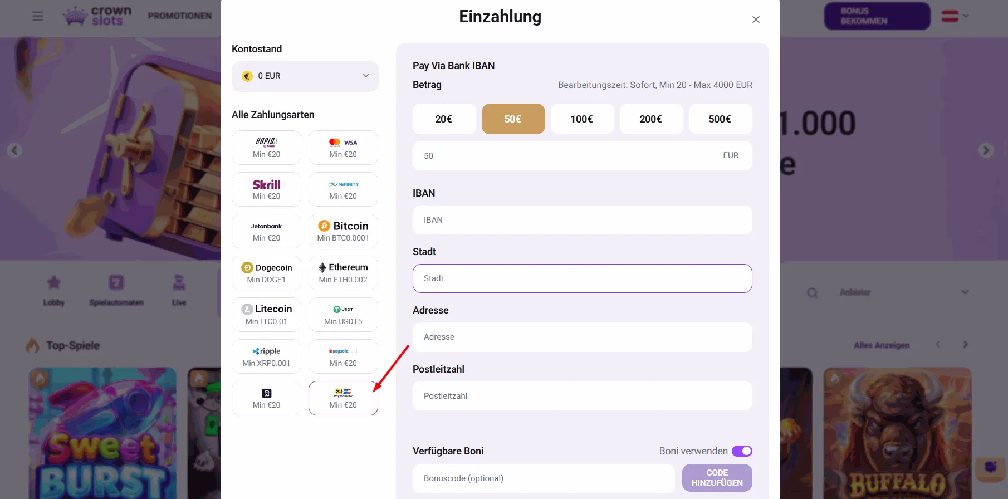Pick the Bitcoin payment option
Screen dimensions: 1008x499
343,231
